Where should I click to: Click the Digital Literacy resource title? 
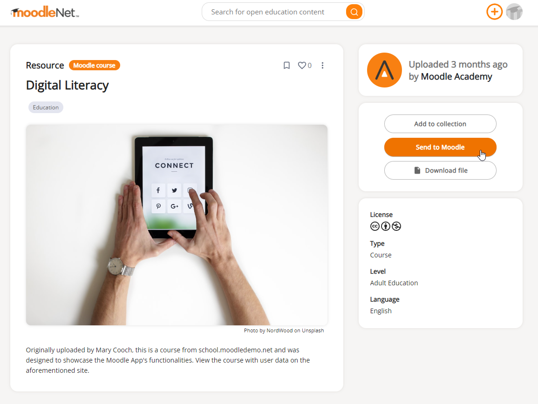[x=67, y=85]
